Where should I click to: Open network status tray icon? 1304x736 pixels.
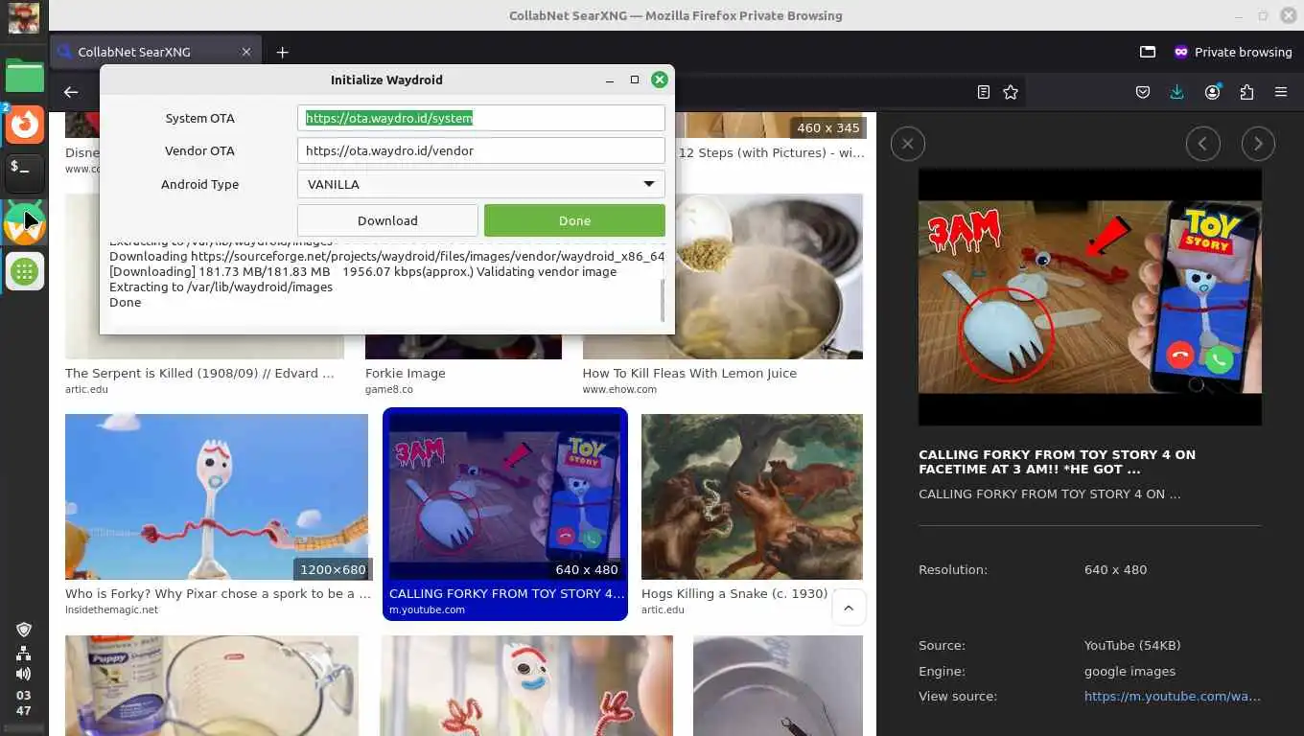click(x=24, y=654)
